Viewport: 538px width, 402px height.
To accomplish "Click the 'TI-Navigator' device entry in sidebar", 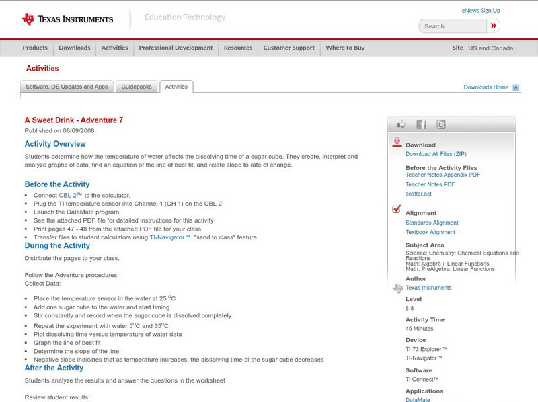I will [424, 358].
